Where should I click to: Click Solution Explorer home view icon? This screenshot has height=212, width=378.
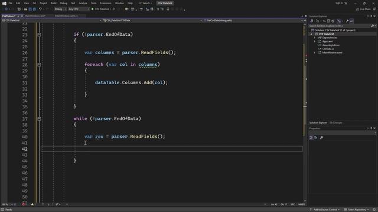click(311, 21)
